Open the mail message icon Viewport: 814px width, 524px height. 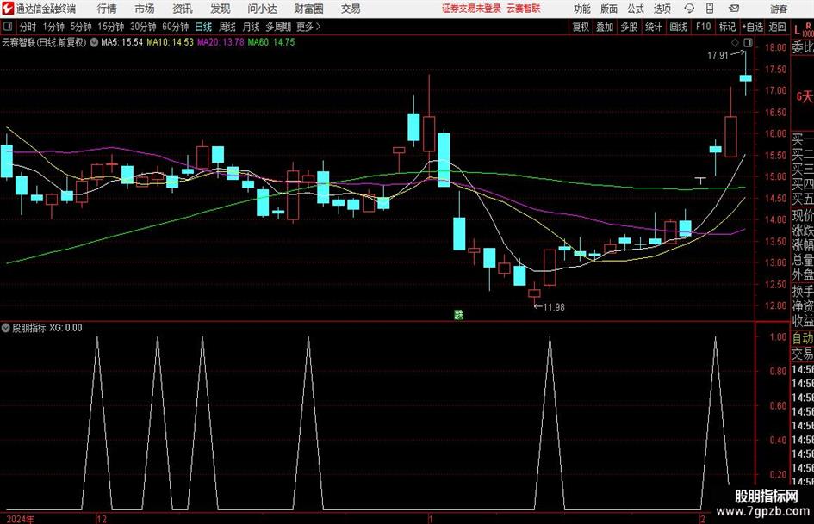click(x=734, y=9)
